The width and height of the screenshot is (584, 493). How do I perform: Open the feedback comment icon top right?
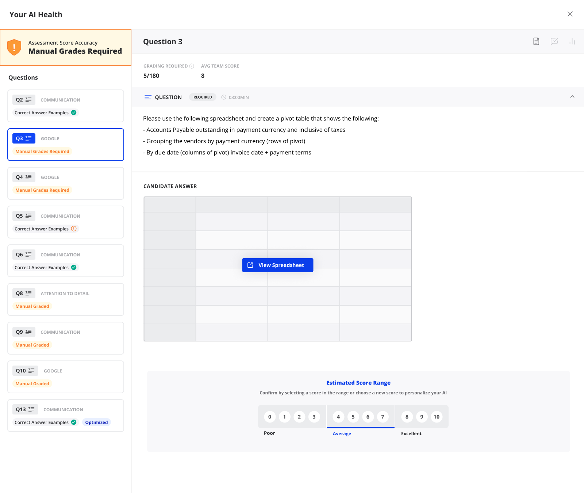554,41
